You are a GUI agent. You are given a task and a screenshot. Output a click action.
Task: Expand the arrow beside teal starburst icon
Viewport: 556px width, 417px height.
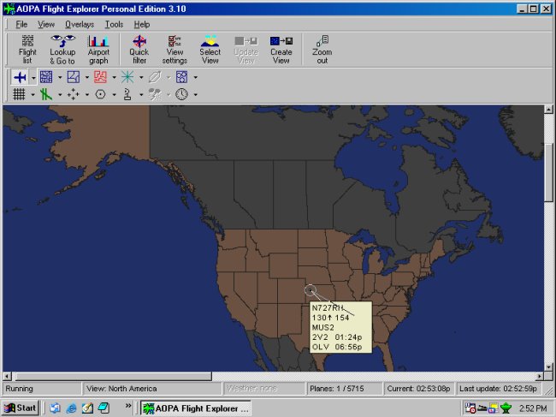pos(141,77)
